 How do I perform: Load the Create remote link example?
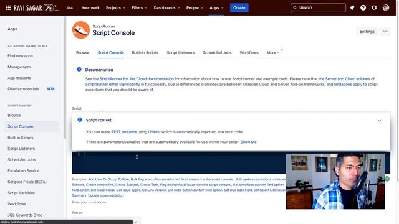100,185
